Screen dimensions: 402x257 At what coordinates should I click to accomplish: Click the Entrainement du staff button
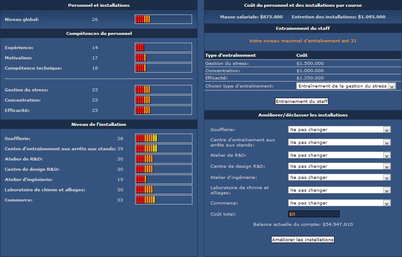[x=301, y=101]
